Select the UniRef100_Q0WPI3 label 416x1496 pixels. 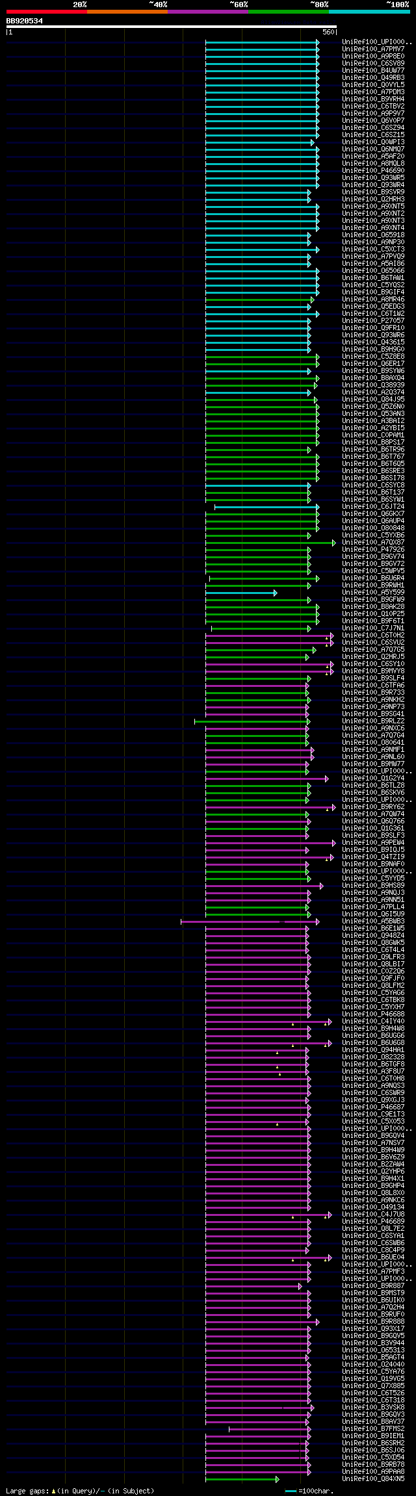[373, 142]
